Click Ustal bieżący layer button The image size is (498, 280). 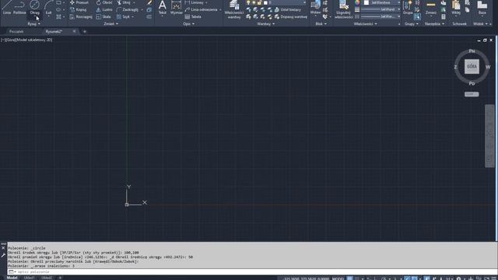287,9
